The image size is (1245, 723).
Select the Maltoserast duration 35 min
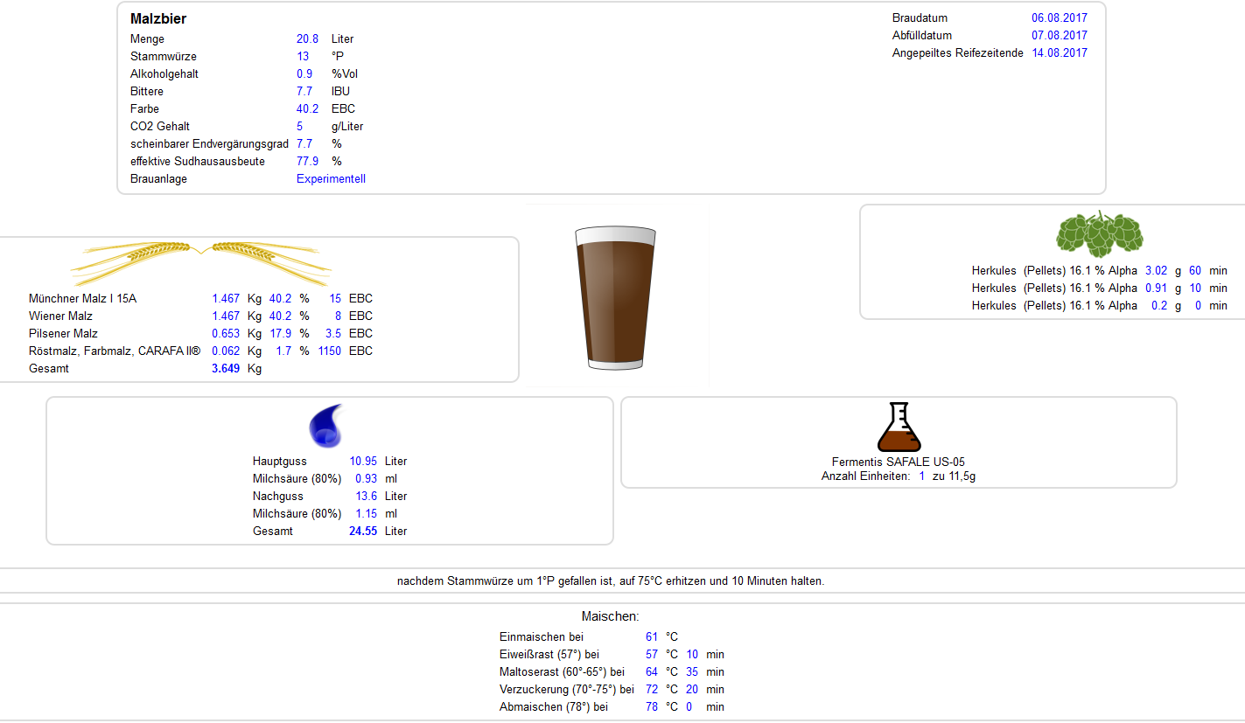[x=692, y=672]
